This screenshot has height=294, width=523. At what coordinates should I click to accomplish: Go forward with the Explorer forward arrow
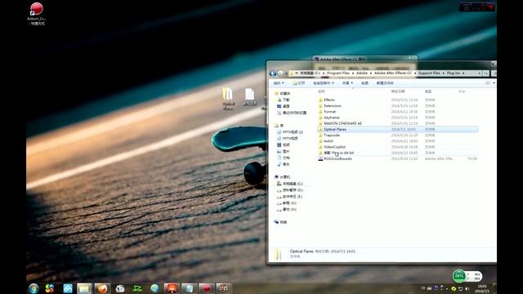tap(280, 73)
